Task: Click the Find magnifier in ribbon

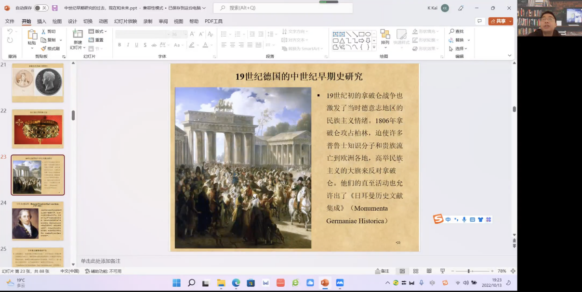Action: coord(452,32)
